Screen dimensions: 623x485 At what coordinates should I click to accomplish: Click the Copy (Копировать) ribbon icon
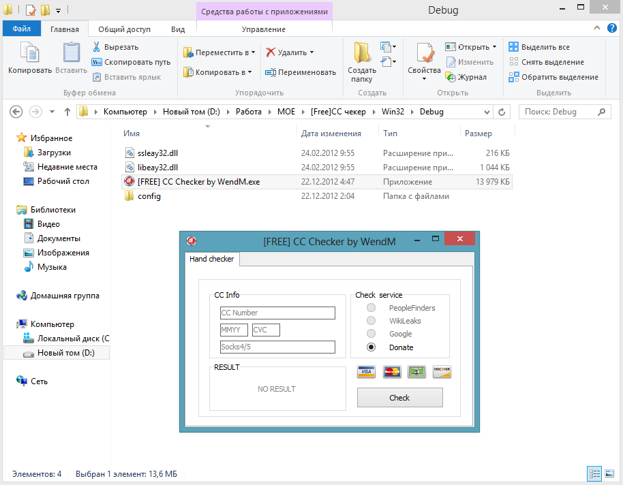click(x=30, y=53)
